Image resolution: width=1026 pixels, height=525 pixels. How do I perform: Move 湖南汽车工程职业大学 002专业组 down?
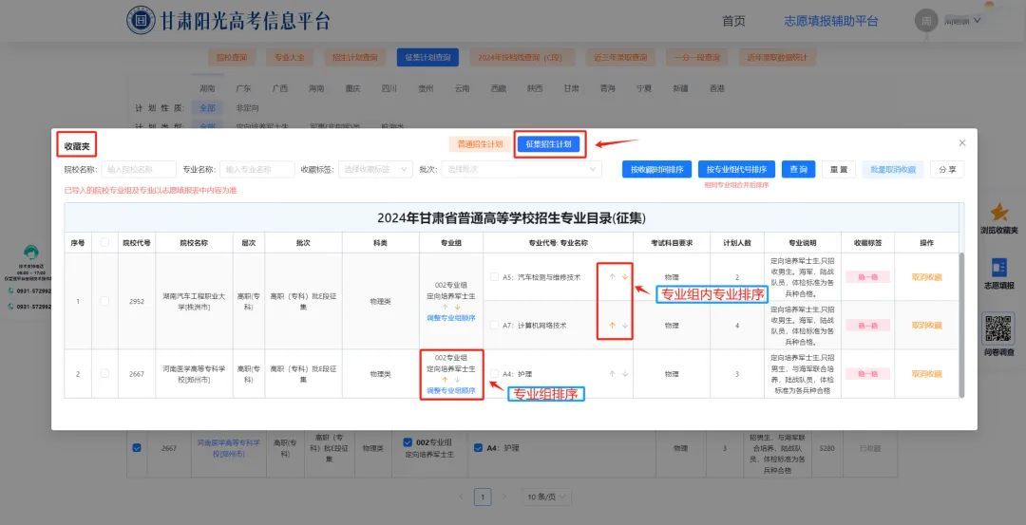pos(457,307)
